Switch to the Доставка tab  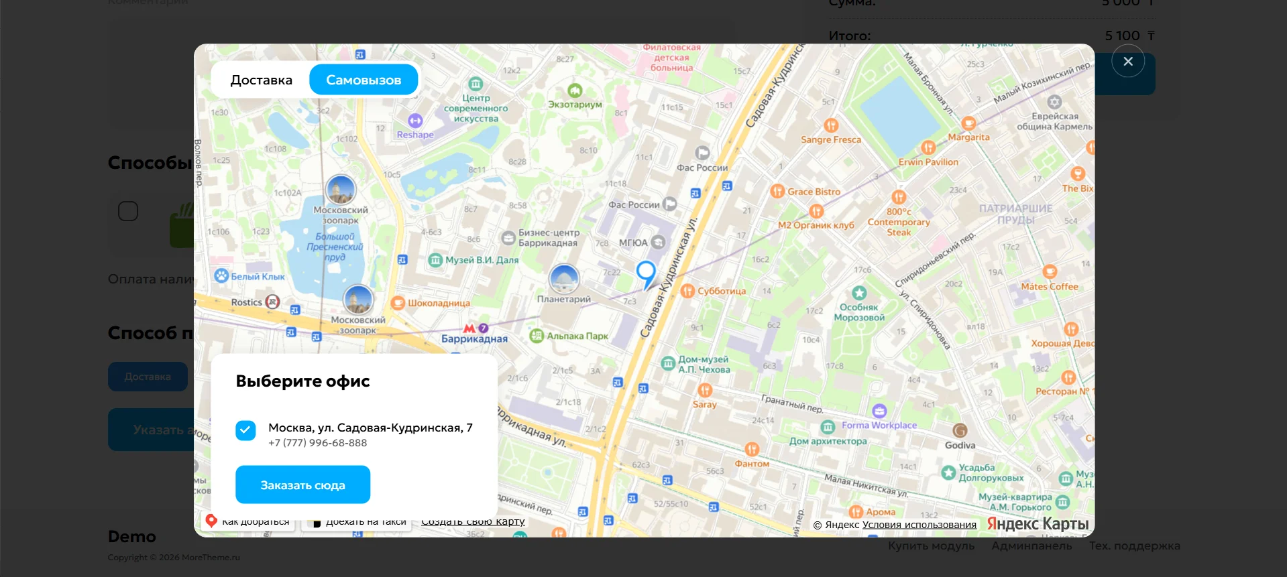pyautogui.click(x=261, y=80)
